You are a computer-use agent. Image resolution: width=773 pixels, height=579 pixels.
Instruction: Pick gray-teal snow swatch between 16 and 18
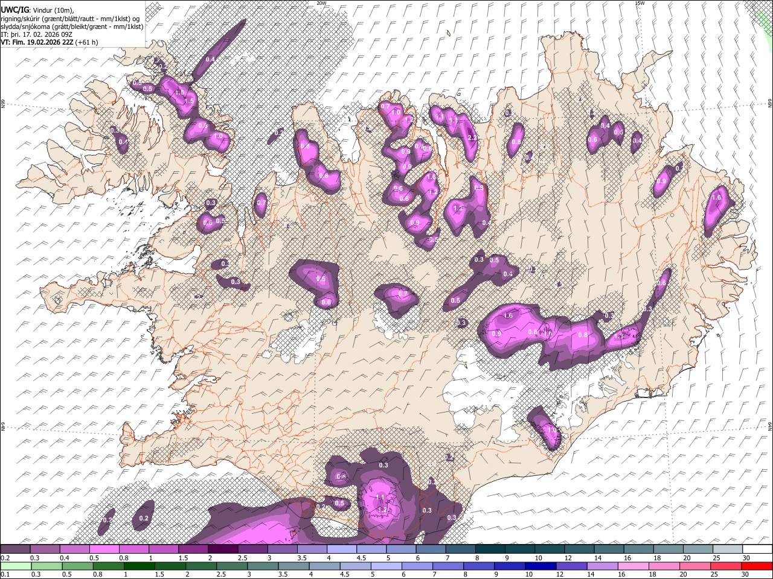point(638,549)
